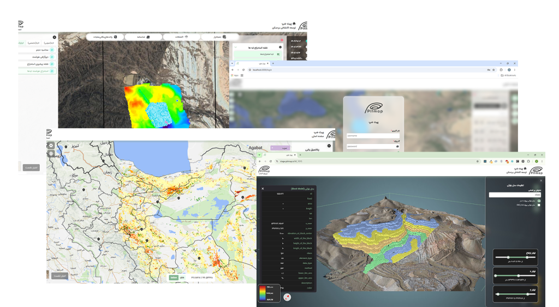Screen dimensions: 559x307
Task: Open محاسبه حجم volume calculation tool
Action: point(38,50)
